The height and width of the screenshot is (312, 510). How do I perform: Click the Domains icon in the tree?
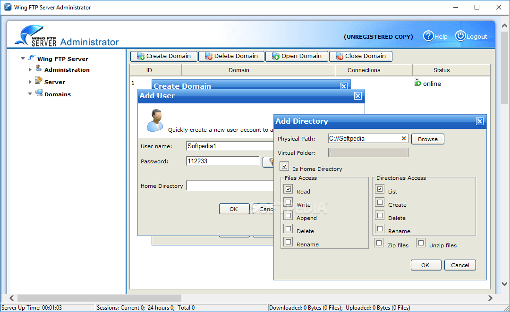(38, 93)
